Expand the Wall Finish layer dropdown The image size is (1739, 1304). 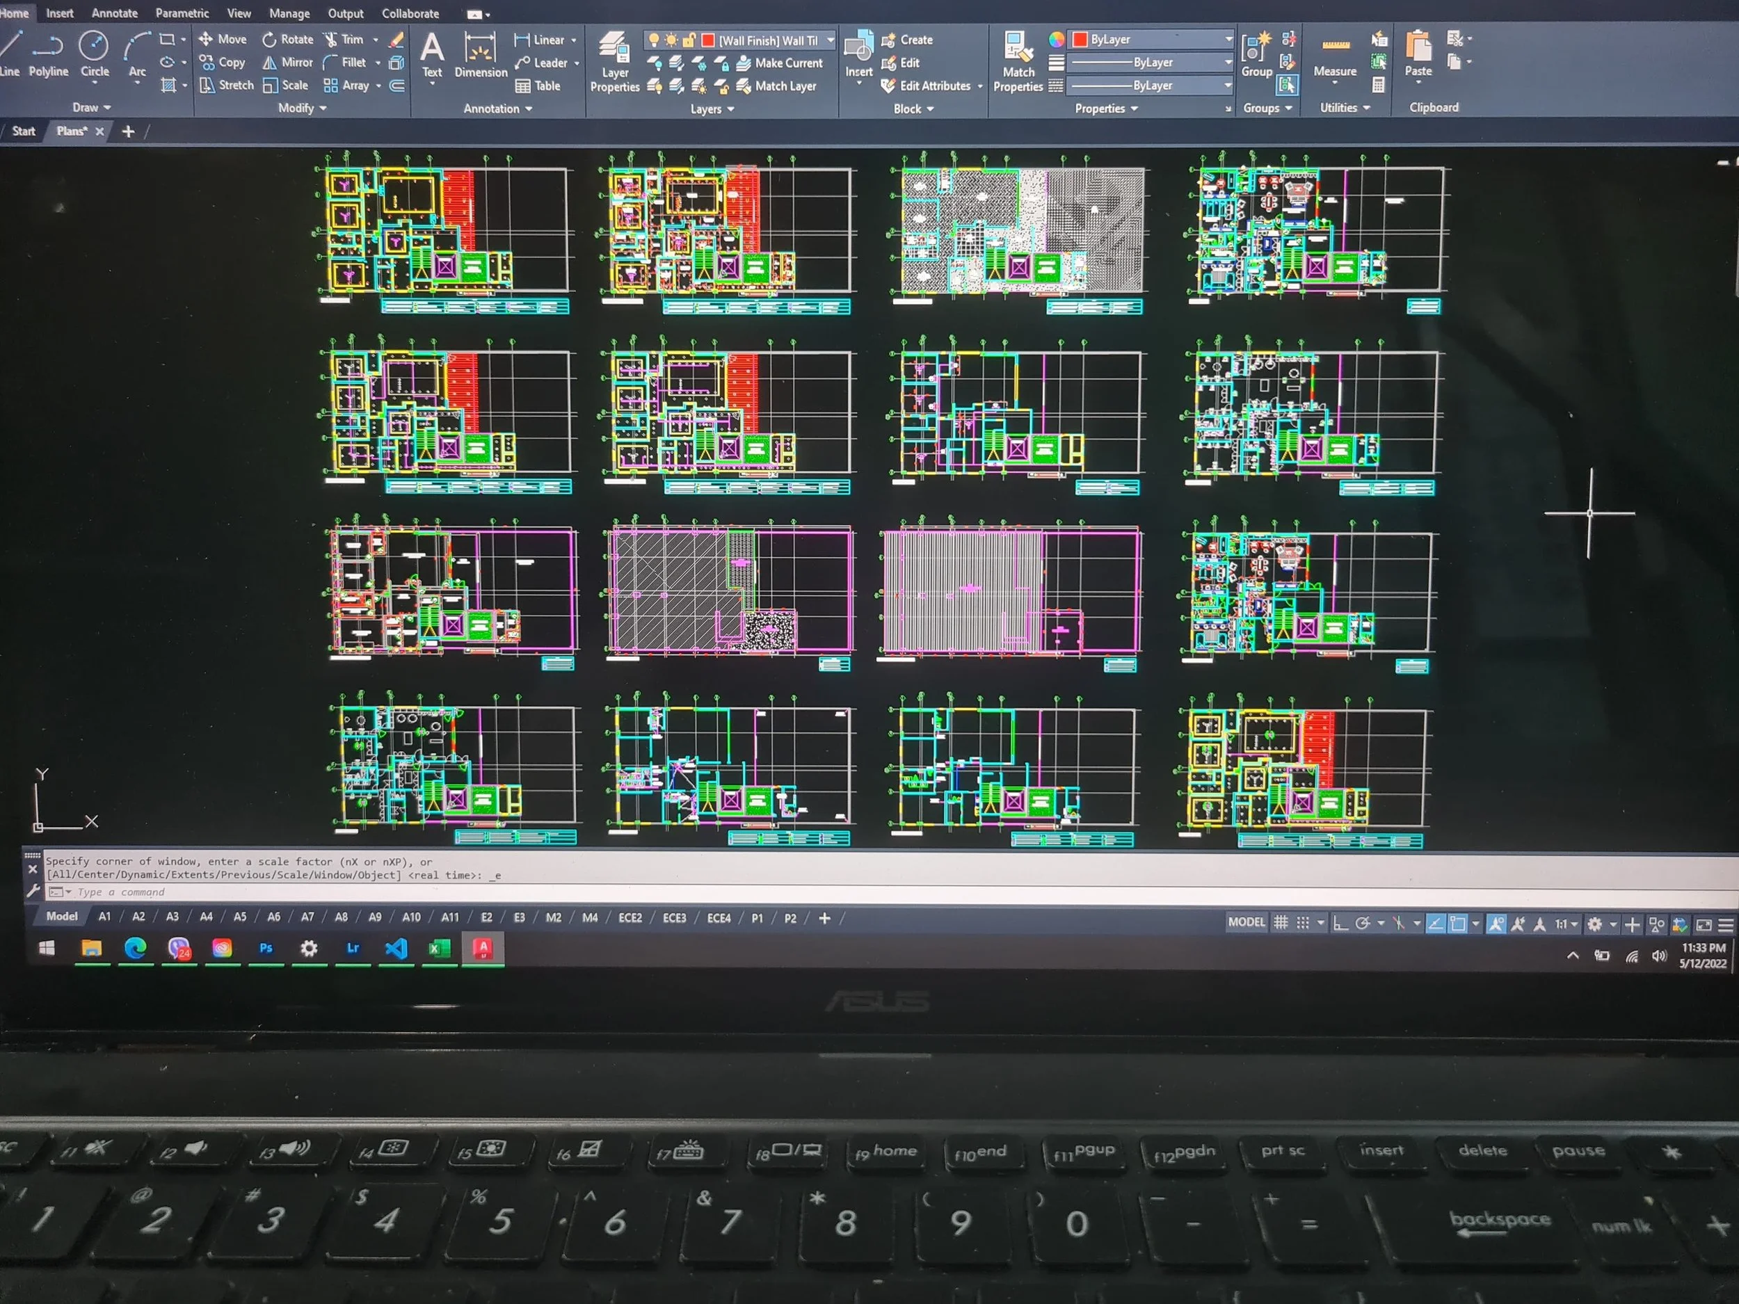coord(830,40)
